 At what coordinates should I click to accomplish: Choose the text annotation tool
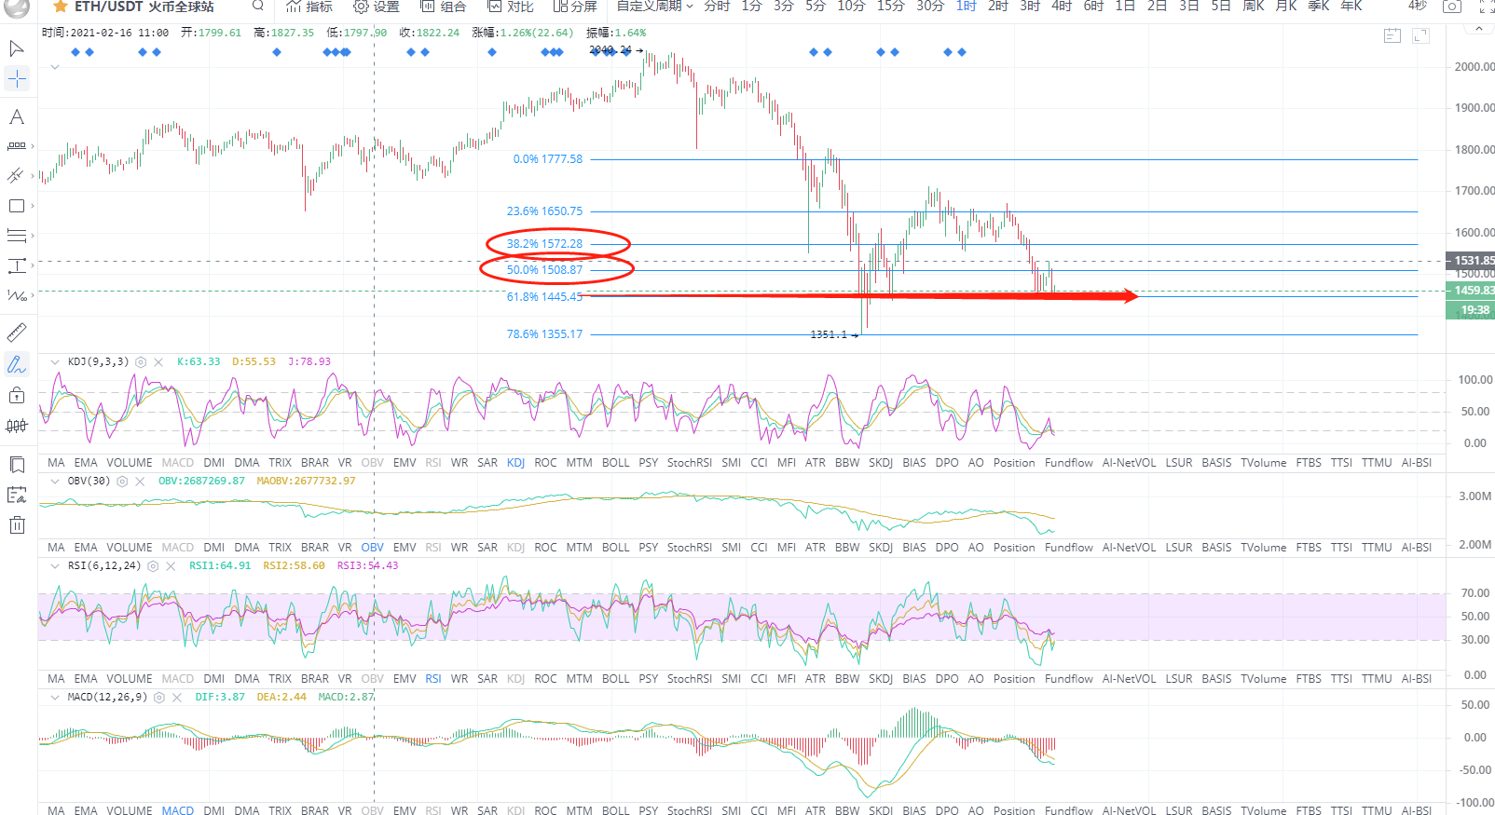pos(17,116)
